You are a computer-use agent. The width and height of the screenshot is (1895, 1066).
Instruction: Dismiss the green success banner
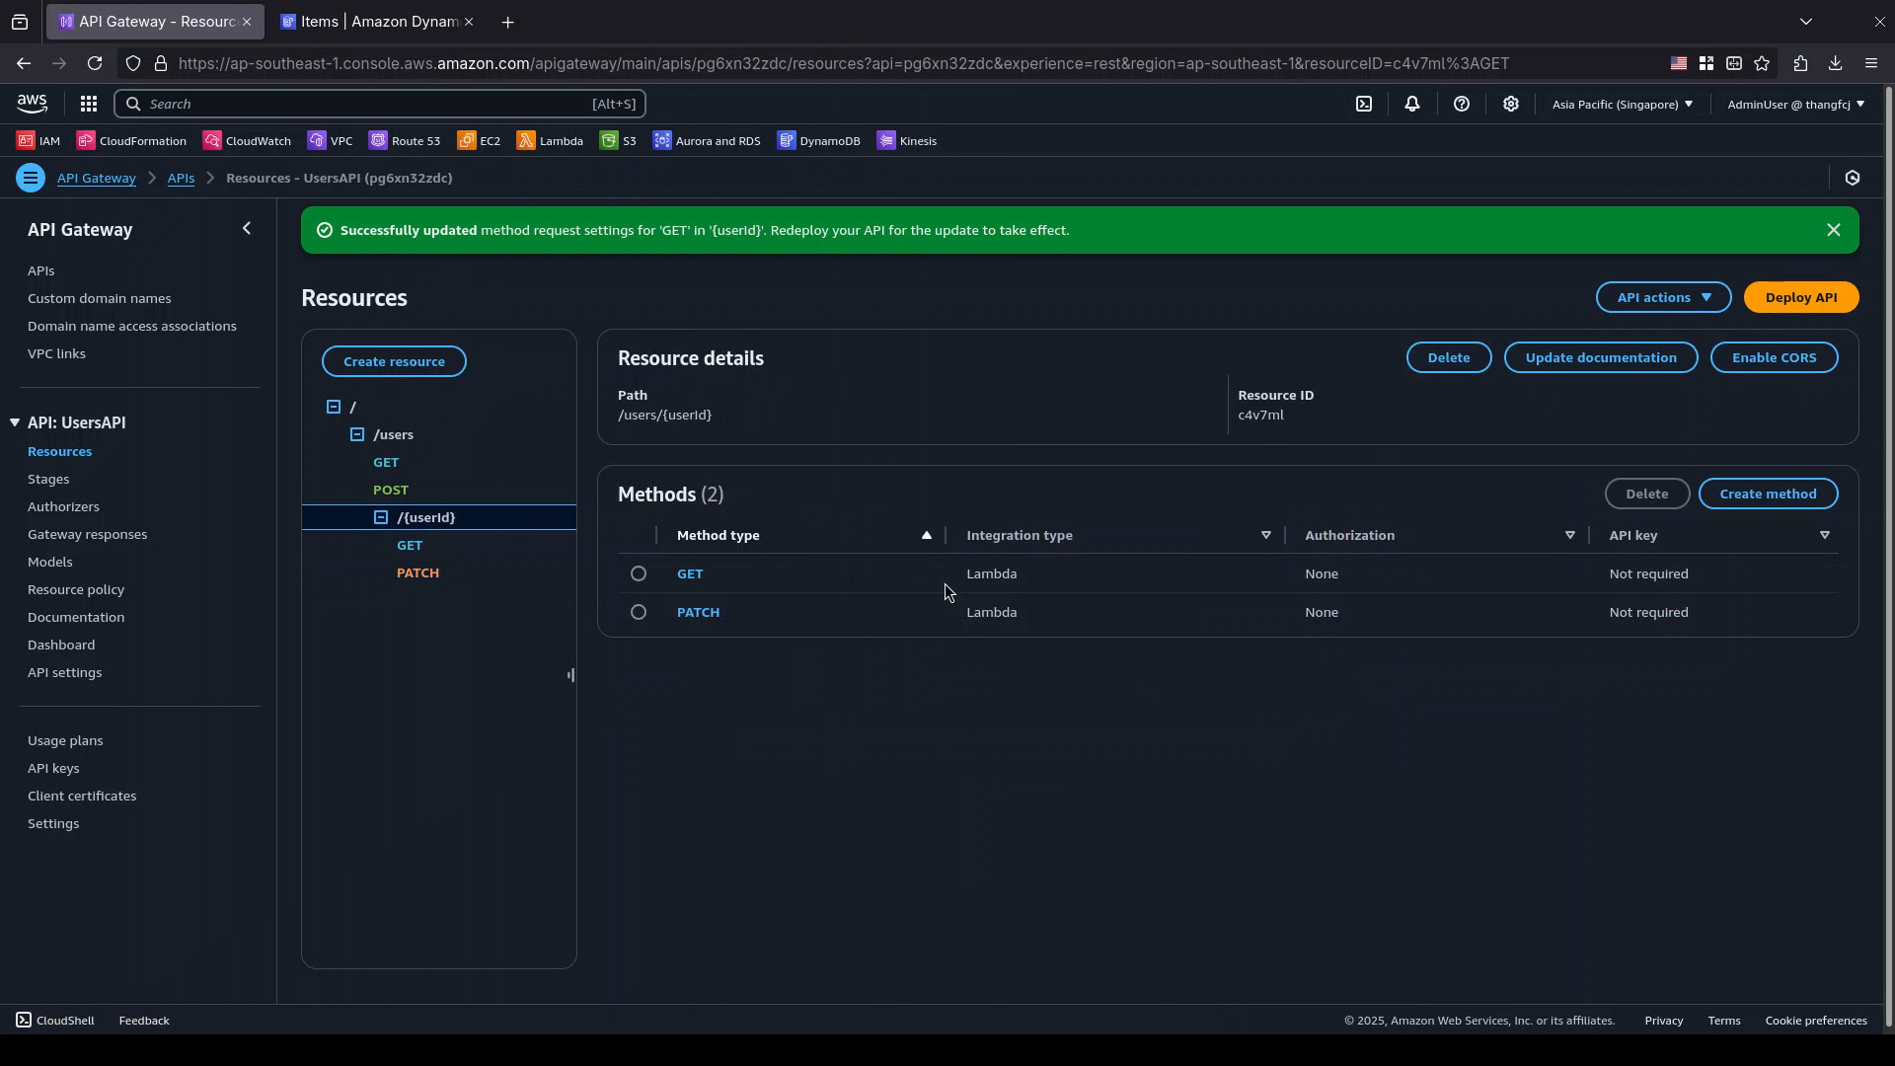click(1834, 230)
